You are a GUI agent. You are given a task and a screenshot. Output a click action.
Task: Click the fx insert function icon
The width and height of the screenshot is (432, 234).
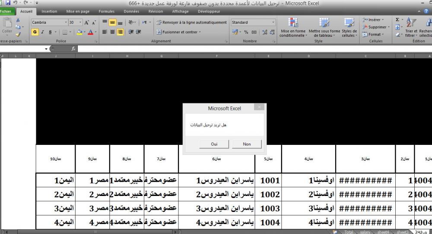[x=73, y=49]
